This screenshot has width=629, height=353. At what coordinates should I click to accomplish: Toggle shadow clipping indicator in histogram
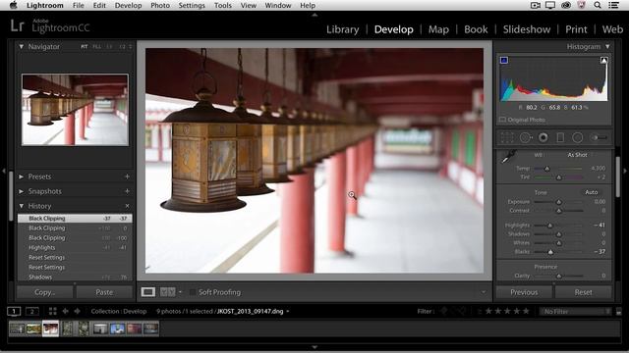tap(504, 61)
